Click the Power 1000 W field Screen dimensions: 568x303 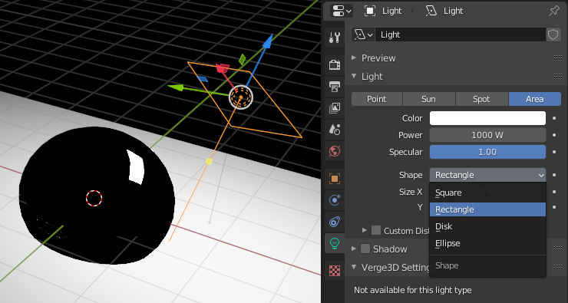click(x=487, y=135)
